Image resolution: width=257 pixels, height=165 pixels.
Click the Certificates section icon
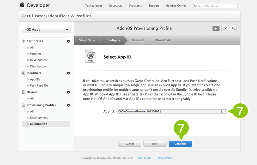(23, 41)
